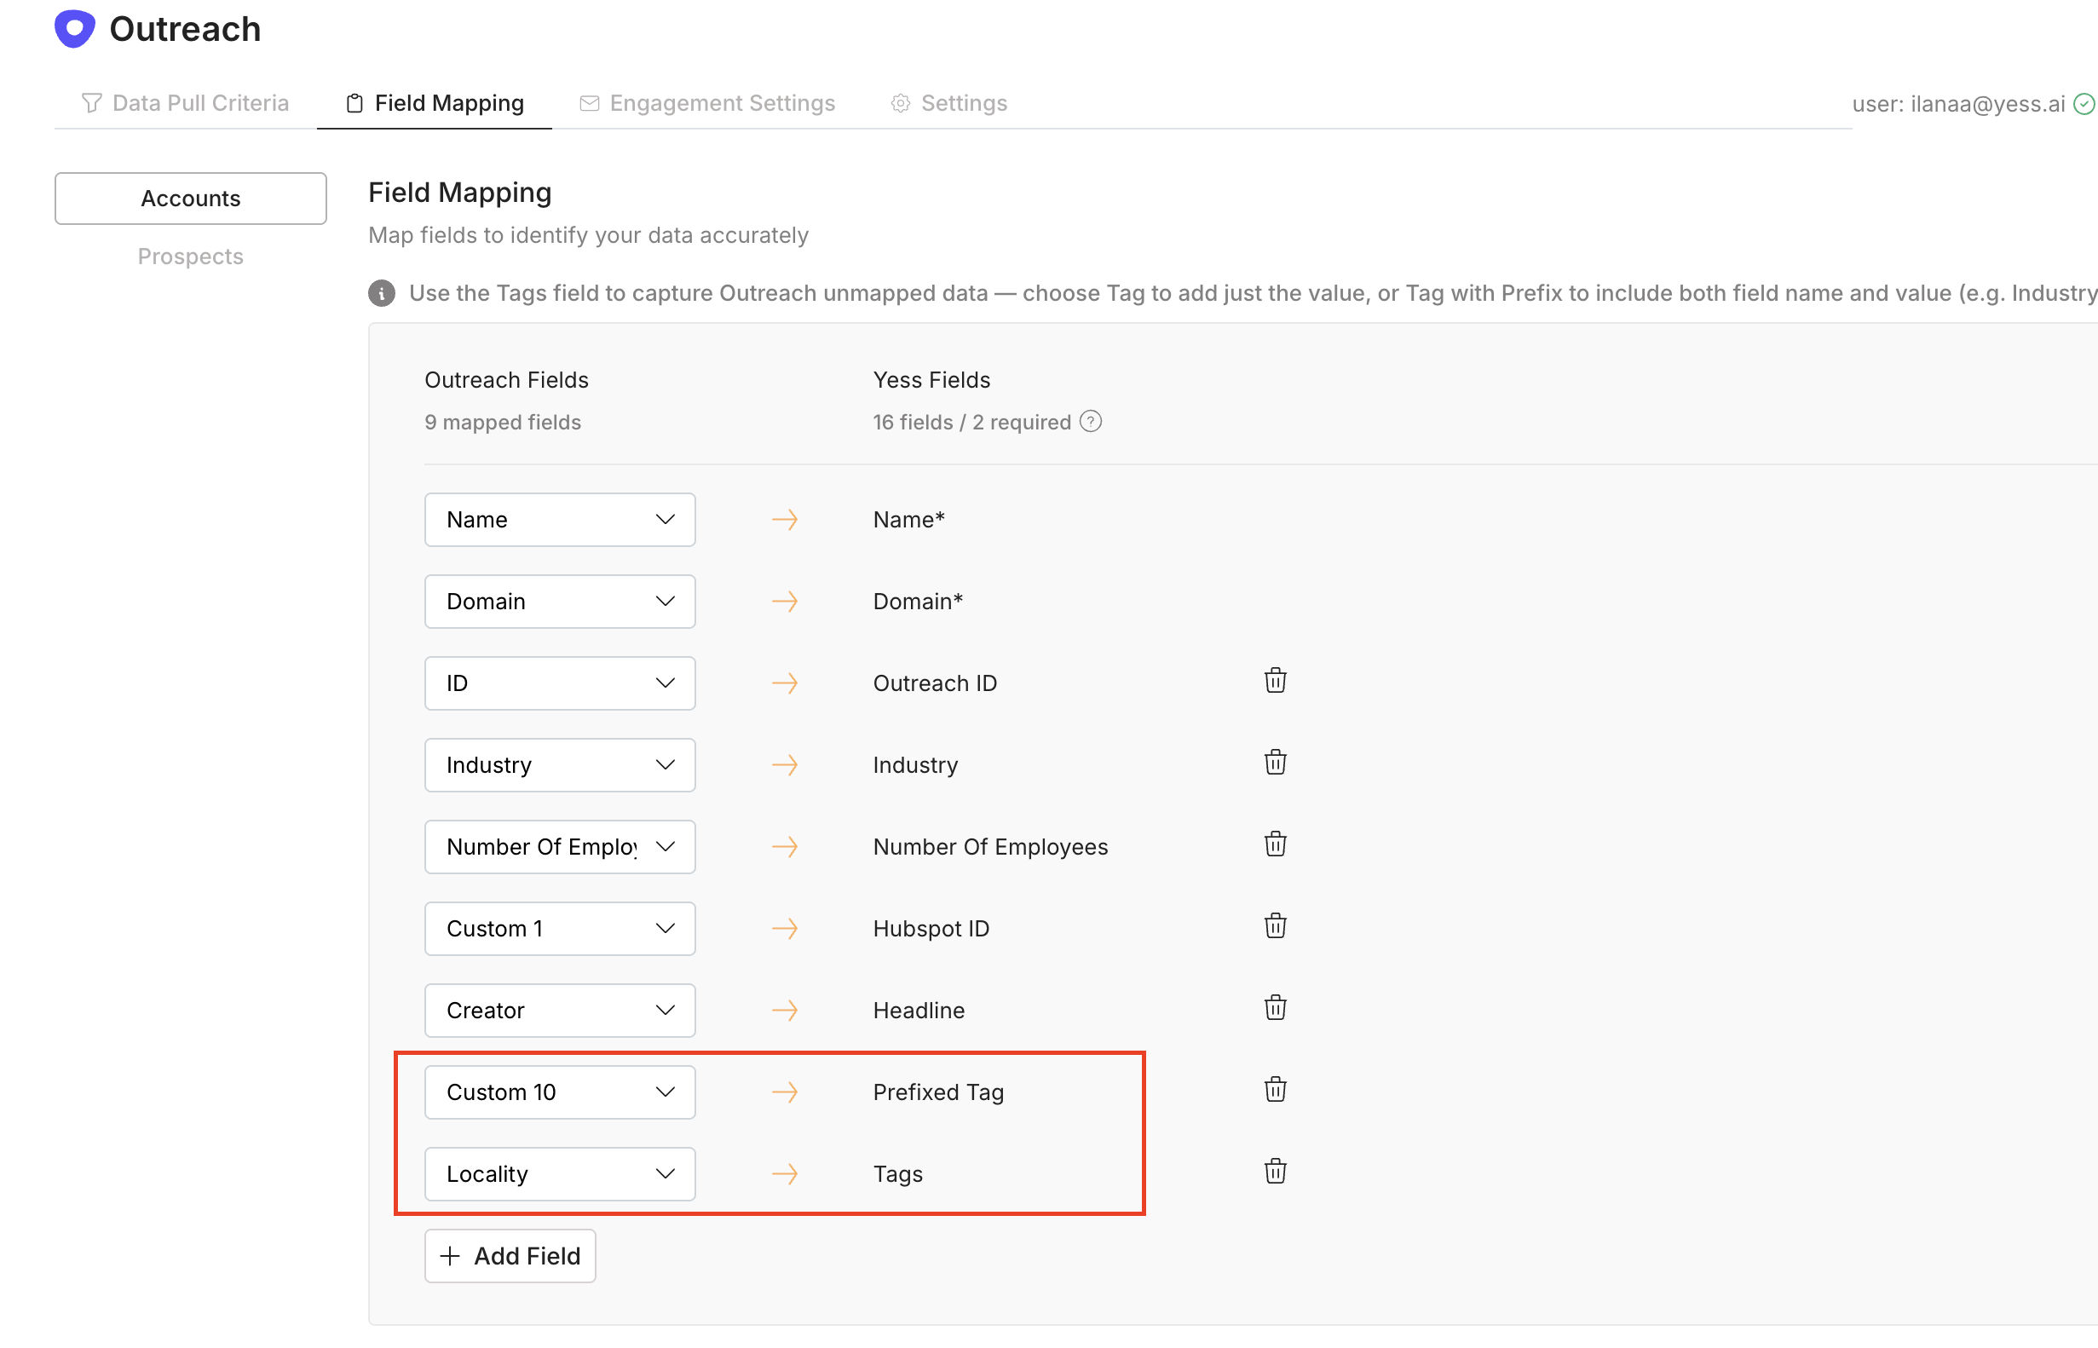Expand the Locality field selector

(x=559, y=1174)
